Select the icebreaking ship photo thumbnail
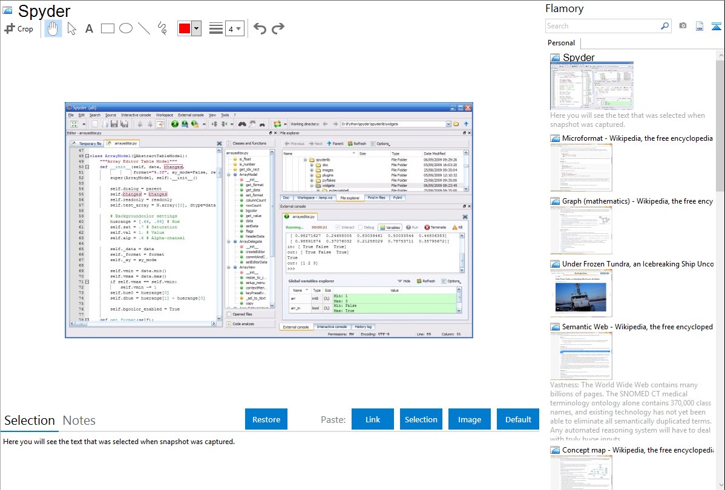725x490 pixels. tap(581, 293)
